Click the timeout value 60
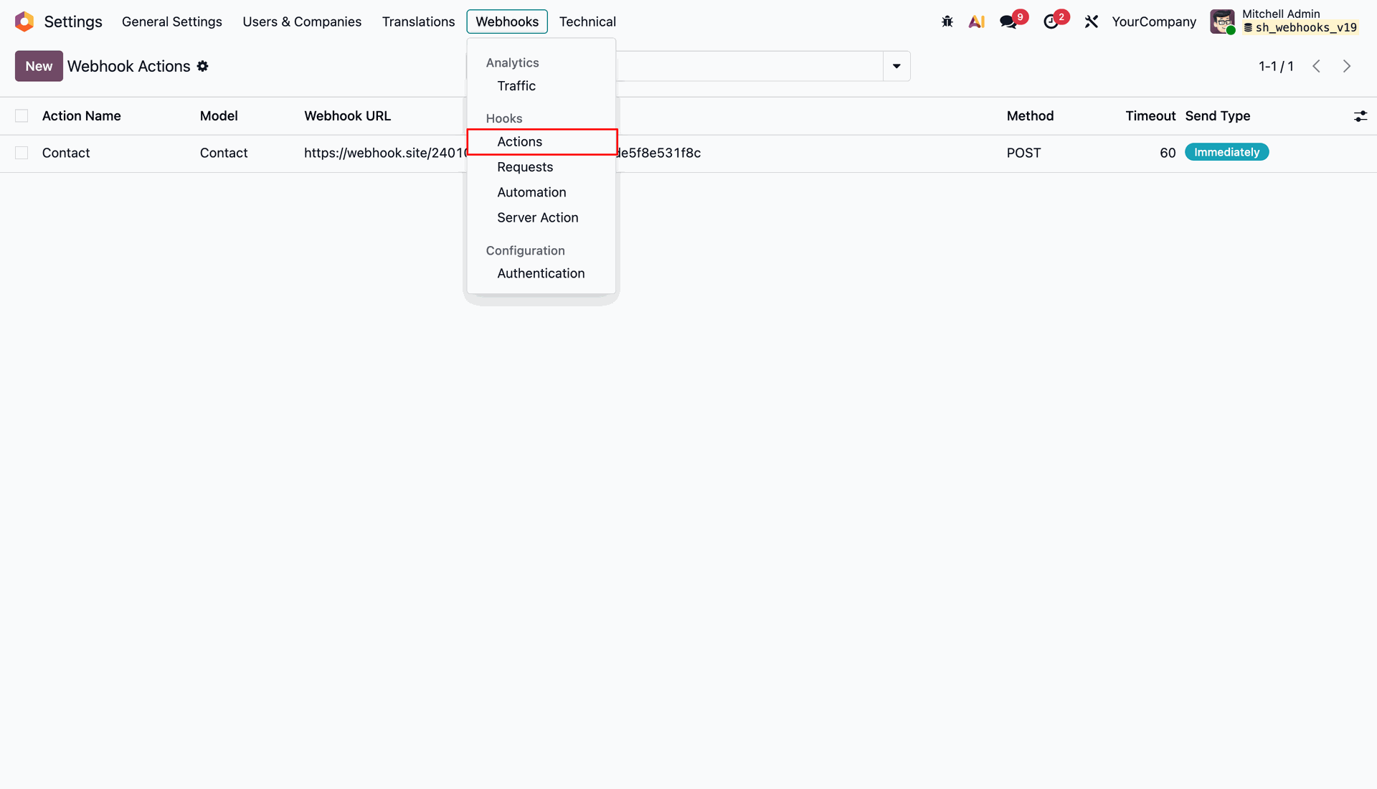 click(x=1168, y=153)
